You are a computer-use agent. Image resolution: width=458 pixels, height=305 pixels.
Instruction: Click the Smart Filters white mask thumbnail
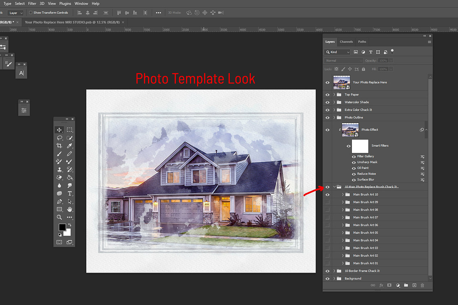[360, 146]
